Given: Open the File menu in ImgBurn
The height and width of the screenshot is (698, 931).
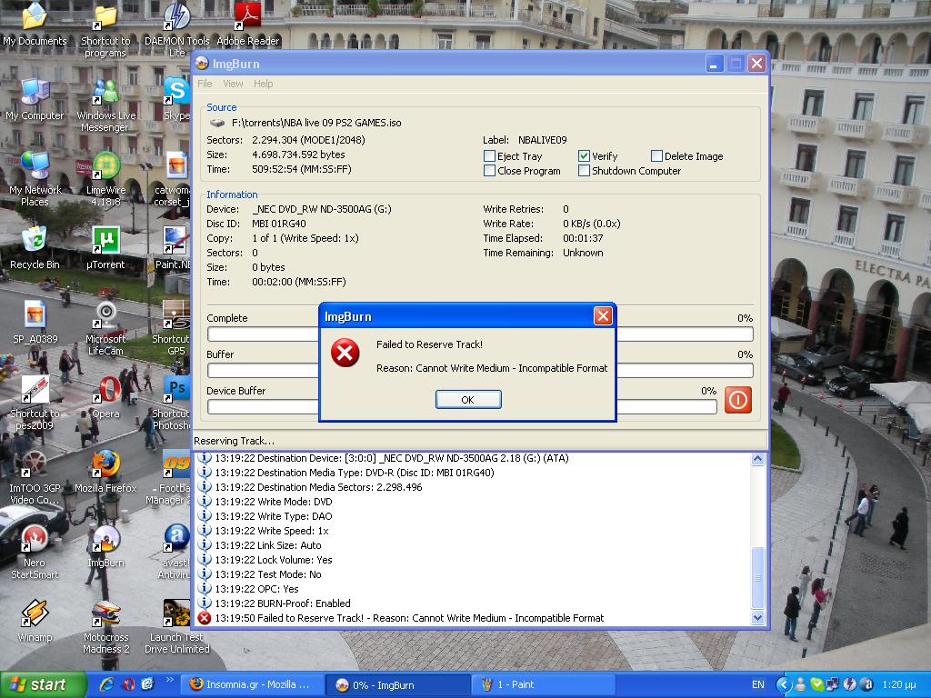Looking at the screenshot, I should [205, 84].
